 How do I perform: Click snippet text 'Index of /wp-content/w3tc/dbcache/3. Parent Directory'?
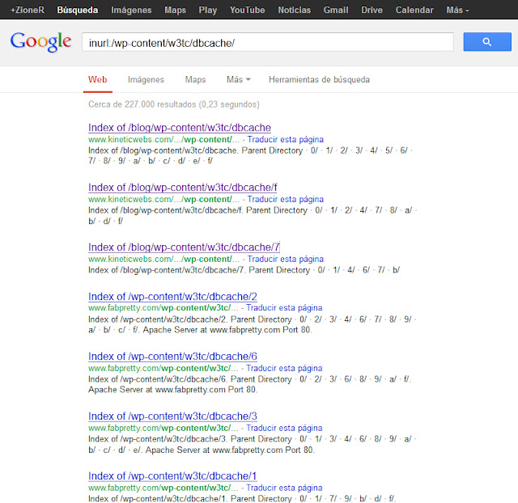[190, 439]
